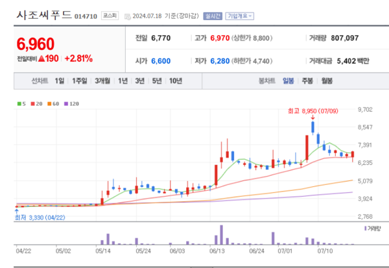Click the 실시간 badge button
Image resolution: width=389 pixels, height=268 pixels.
[213, 16]
